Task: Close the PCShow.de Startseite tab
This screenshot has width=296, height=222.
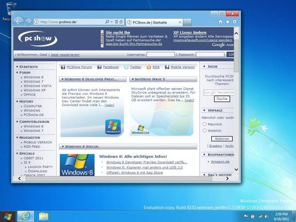Action: [180, 22]
